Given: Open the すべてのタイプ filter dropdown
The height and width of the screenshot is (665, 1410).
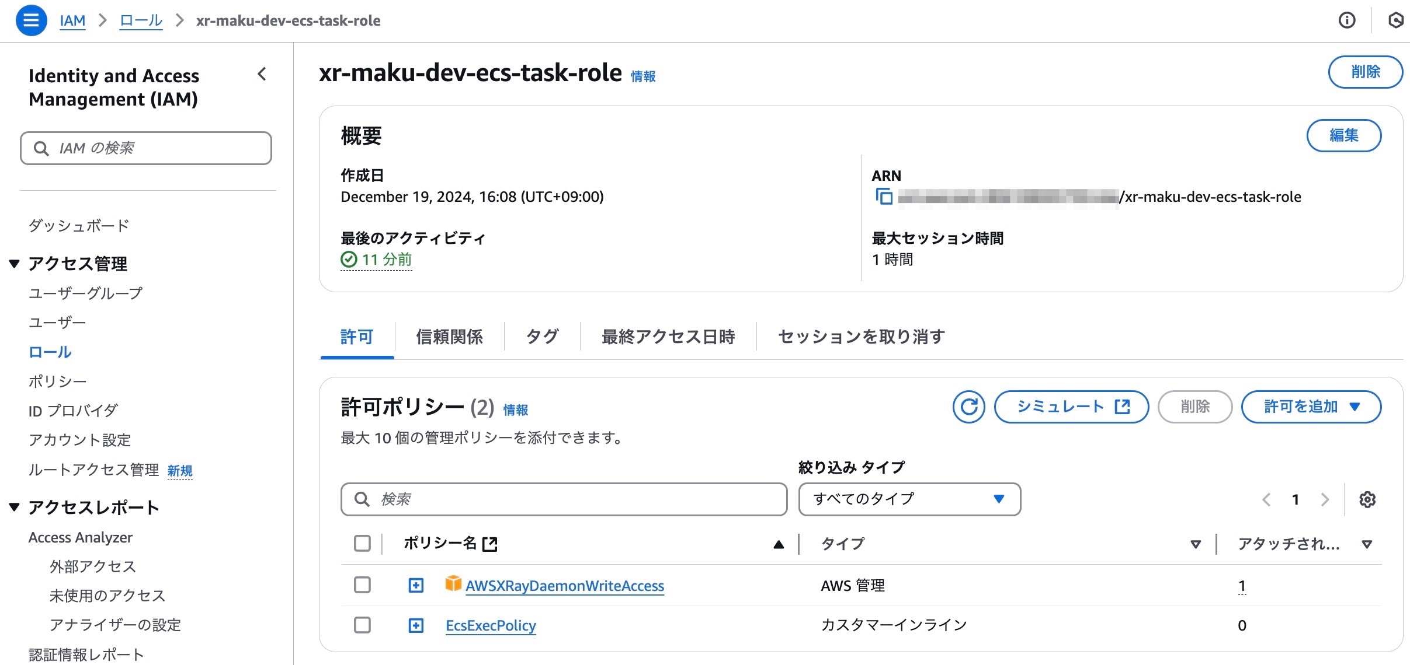Looking at the screenshot, I should coord(909,499).
